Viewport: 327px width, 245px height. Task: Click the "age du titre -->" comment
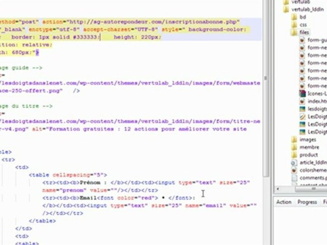(26, 106)
